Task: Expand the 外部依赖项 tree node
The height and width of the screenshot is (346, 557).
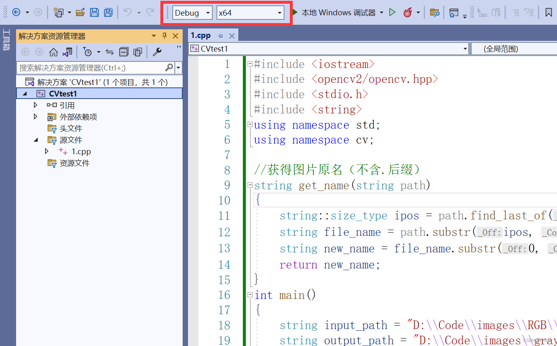Action: coord(35,117)
